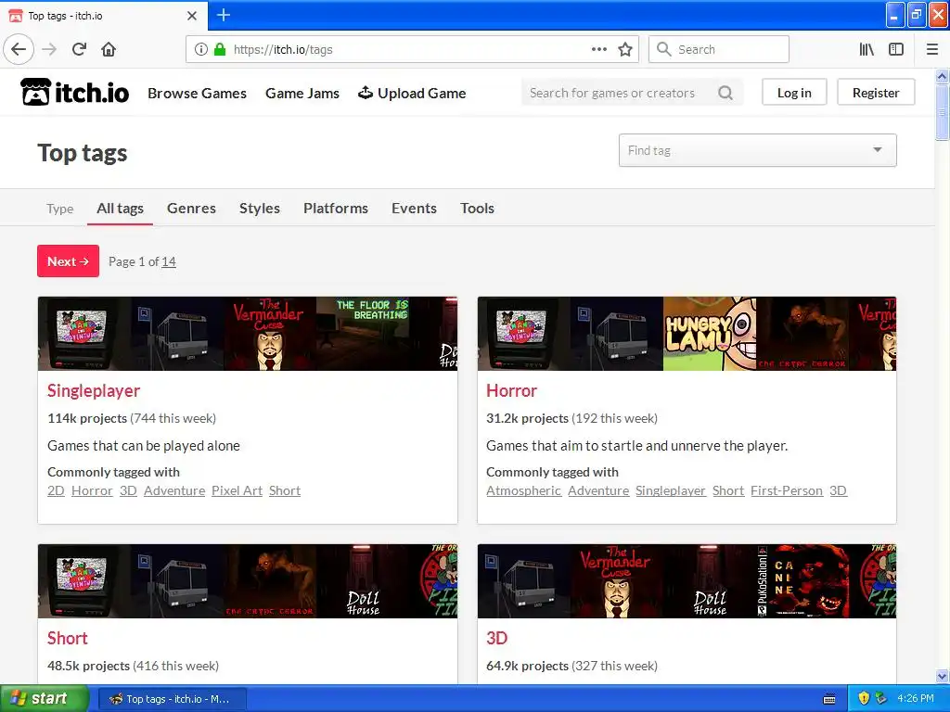Viewport: 950px width, 712px height.
Task: Open the browser home page icon
Action: [x=109, y=49]
